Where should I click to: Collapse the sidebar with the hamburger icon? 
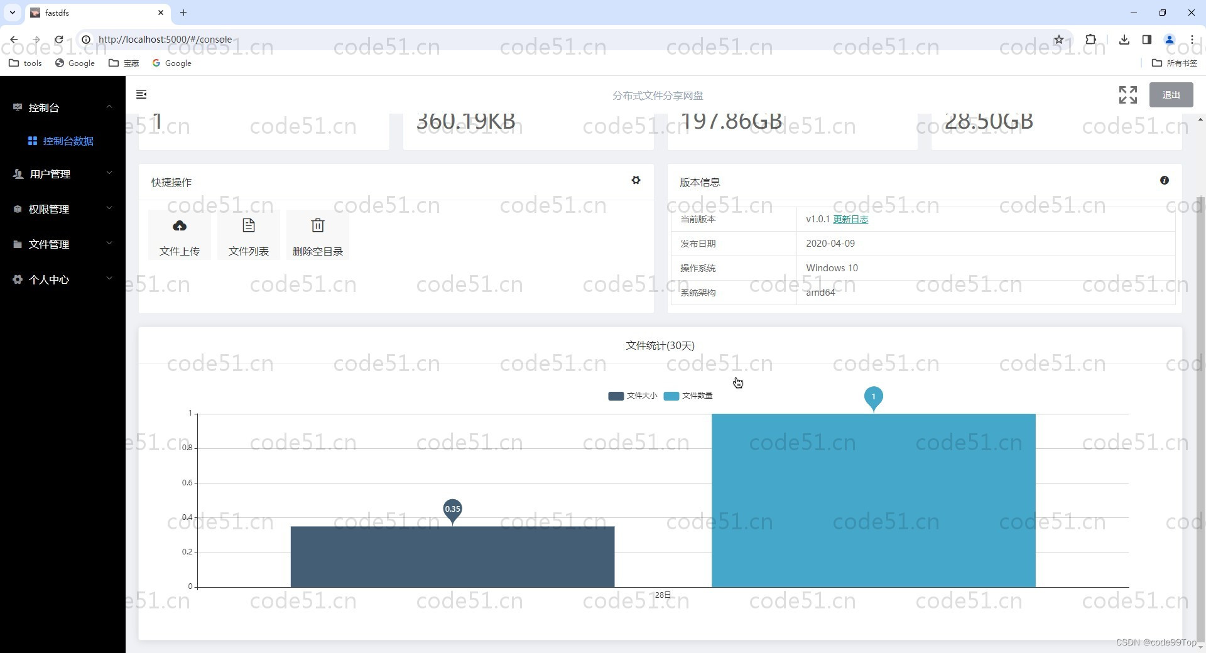[x=141, y=94]
